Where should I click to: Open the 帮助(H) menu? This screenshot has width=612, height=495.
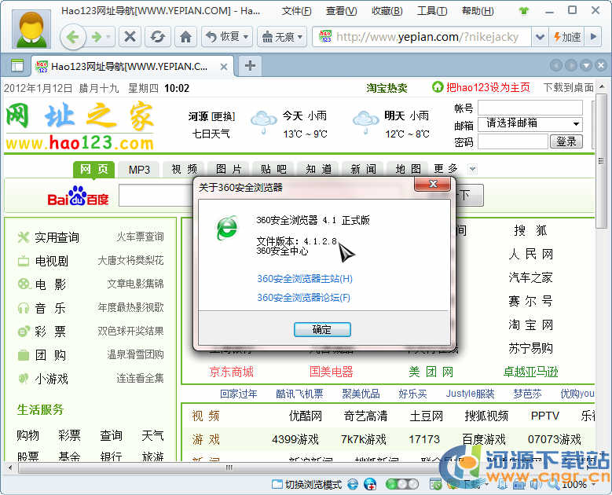(478, 11)
